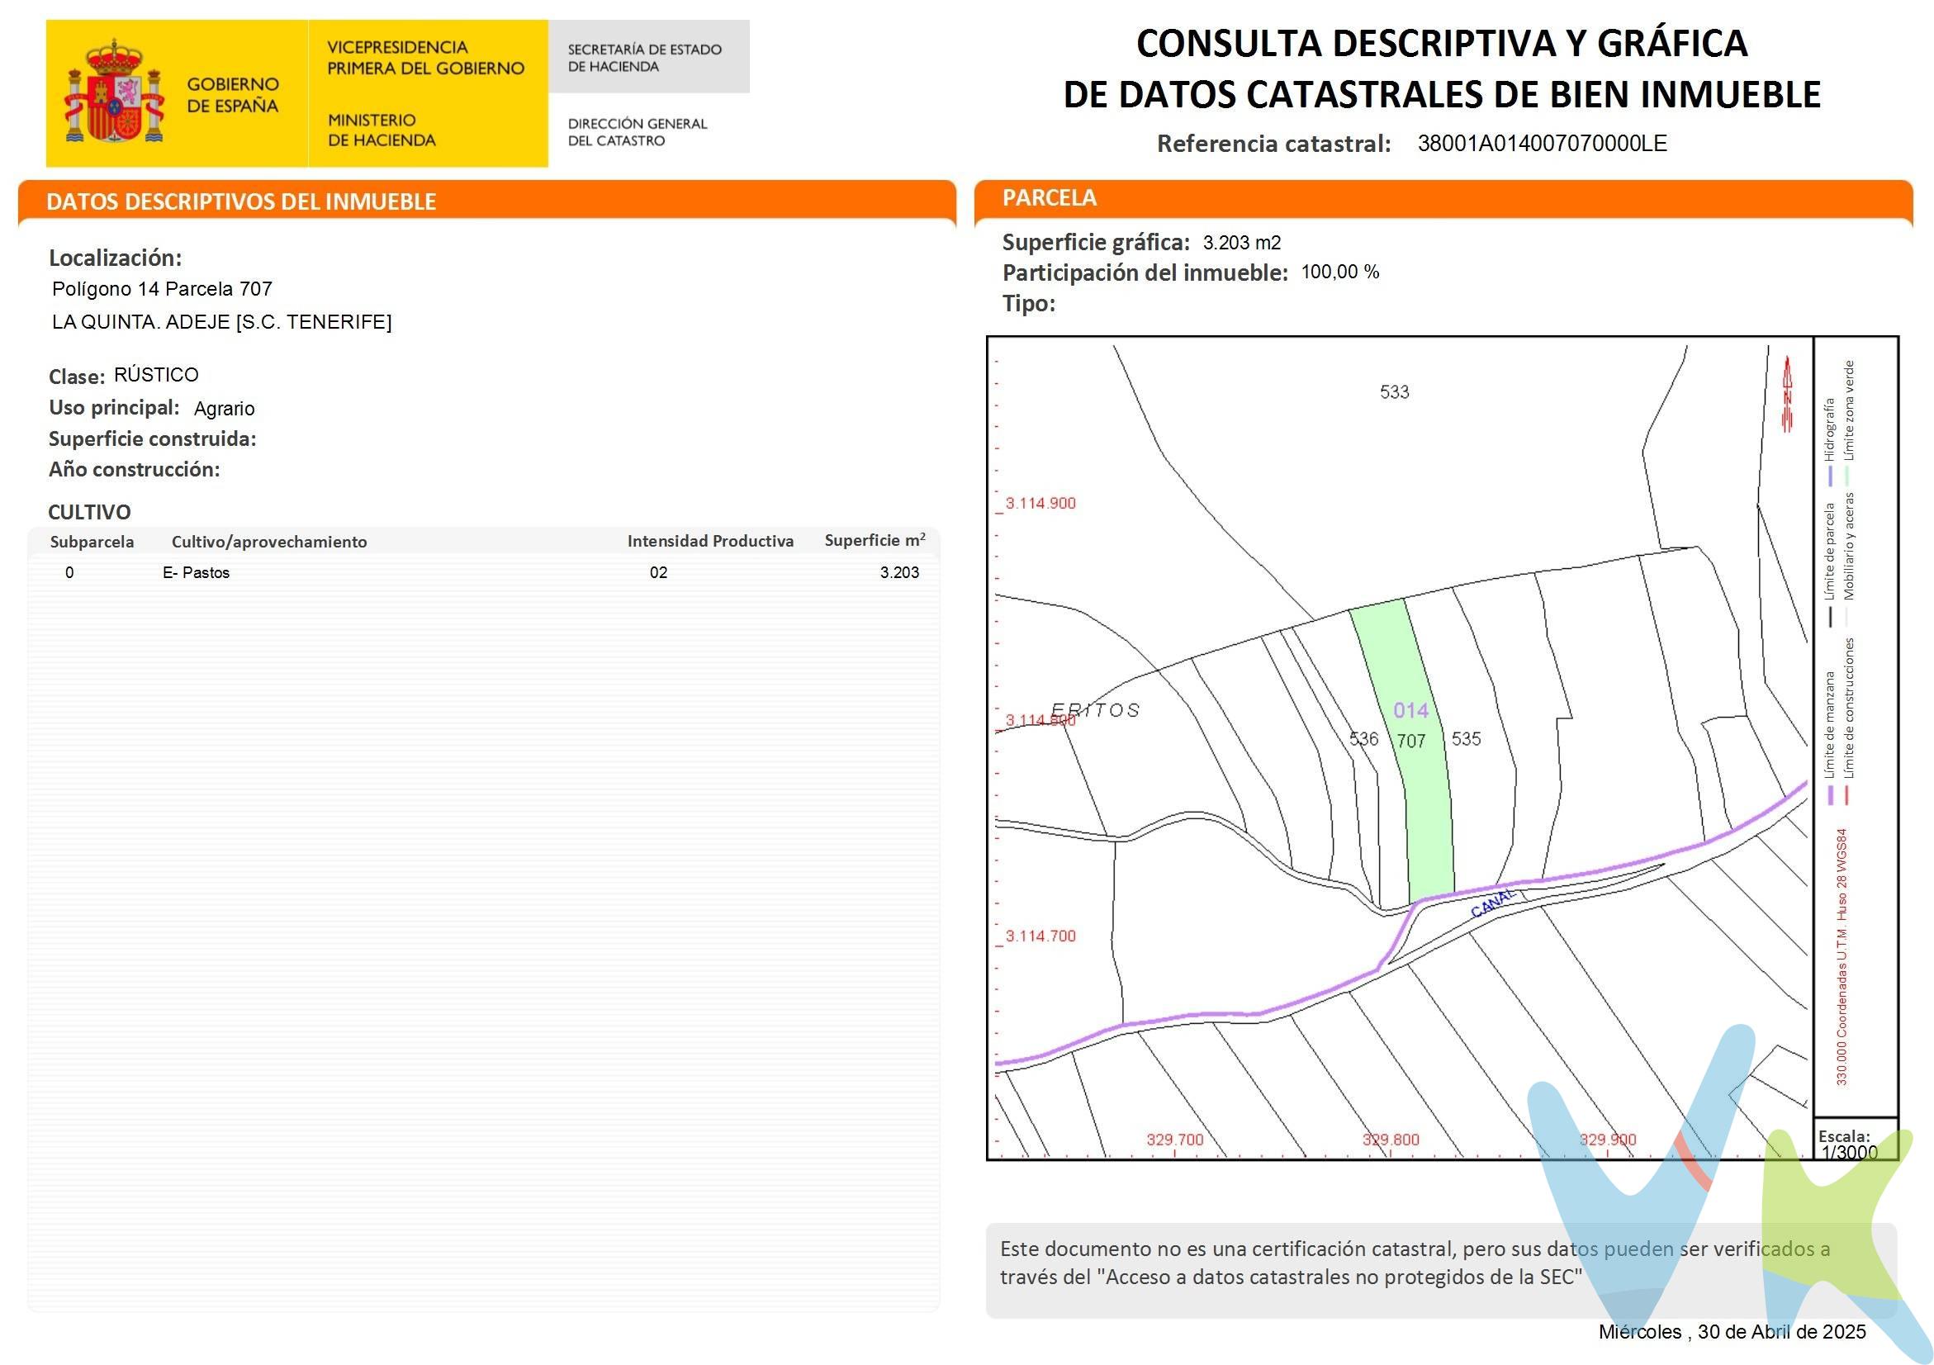The height and width of the screenshot is (1365, 1934).
Task: Click the 'Polígono 14 Parcela 707' text
Action: (162, 289)
